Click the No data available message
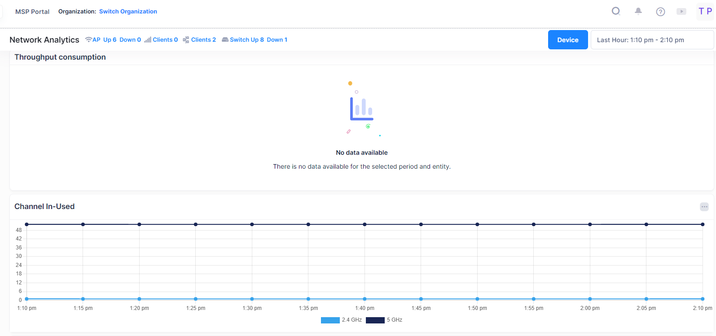Screen dimensions: 716x336 point(362,153)
